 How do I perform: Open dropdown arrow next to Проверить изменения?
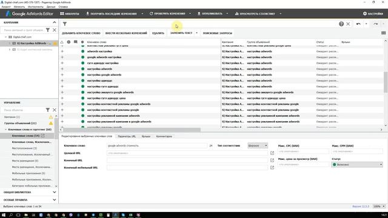pyautogui.click(x=190, y=13)
